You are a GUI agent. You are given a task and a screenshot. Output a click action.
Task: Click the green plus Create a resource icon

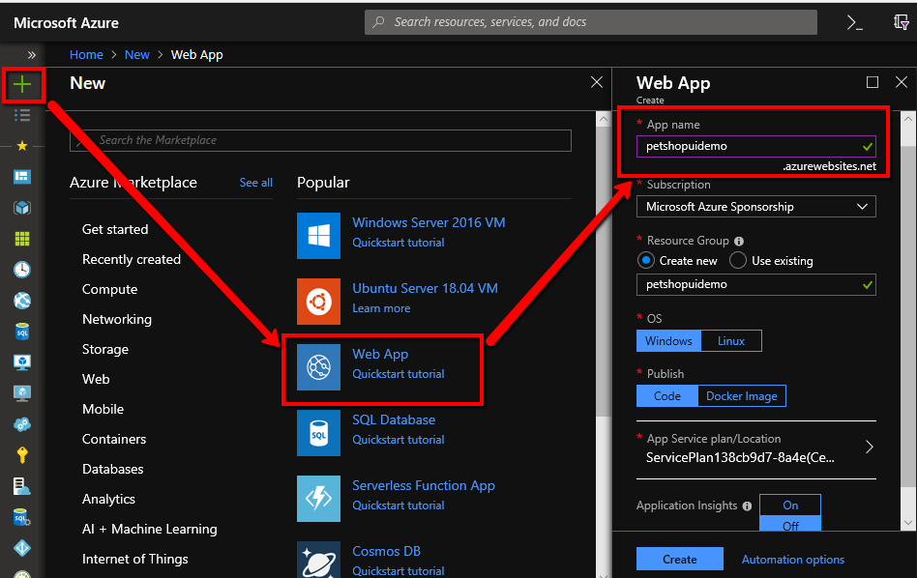pyautogui.click(x=22, y=85)
